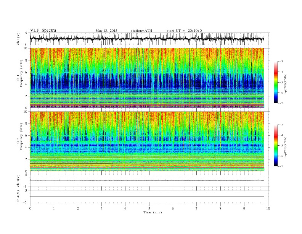The width and height of the screenshot is (302, 234).
Task: Click the "station=ATH" header label
Action: 141,31
